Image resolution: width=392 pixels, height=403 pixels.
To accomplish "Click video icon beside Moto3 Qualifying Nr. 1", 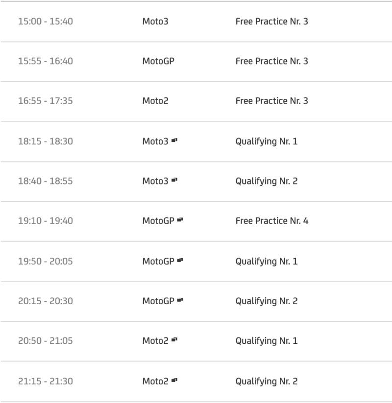I will pyautogui.click(x=174, y=140).
